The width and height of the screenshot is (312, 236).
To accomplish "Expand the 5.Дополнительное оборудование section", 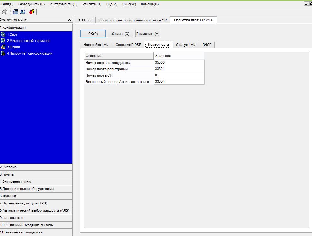I will [36, 189].
